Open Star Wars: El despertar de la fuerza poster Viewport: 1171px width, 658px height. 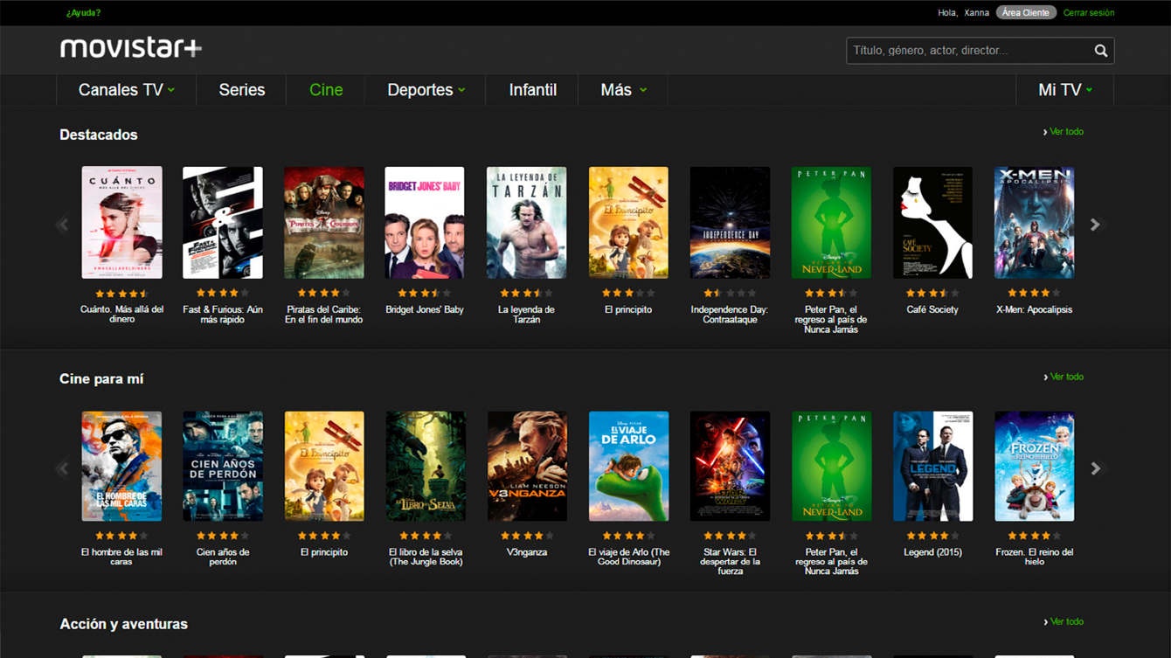pyautogui.click(x=730, y=467)
